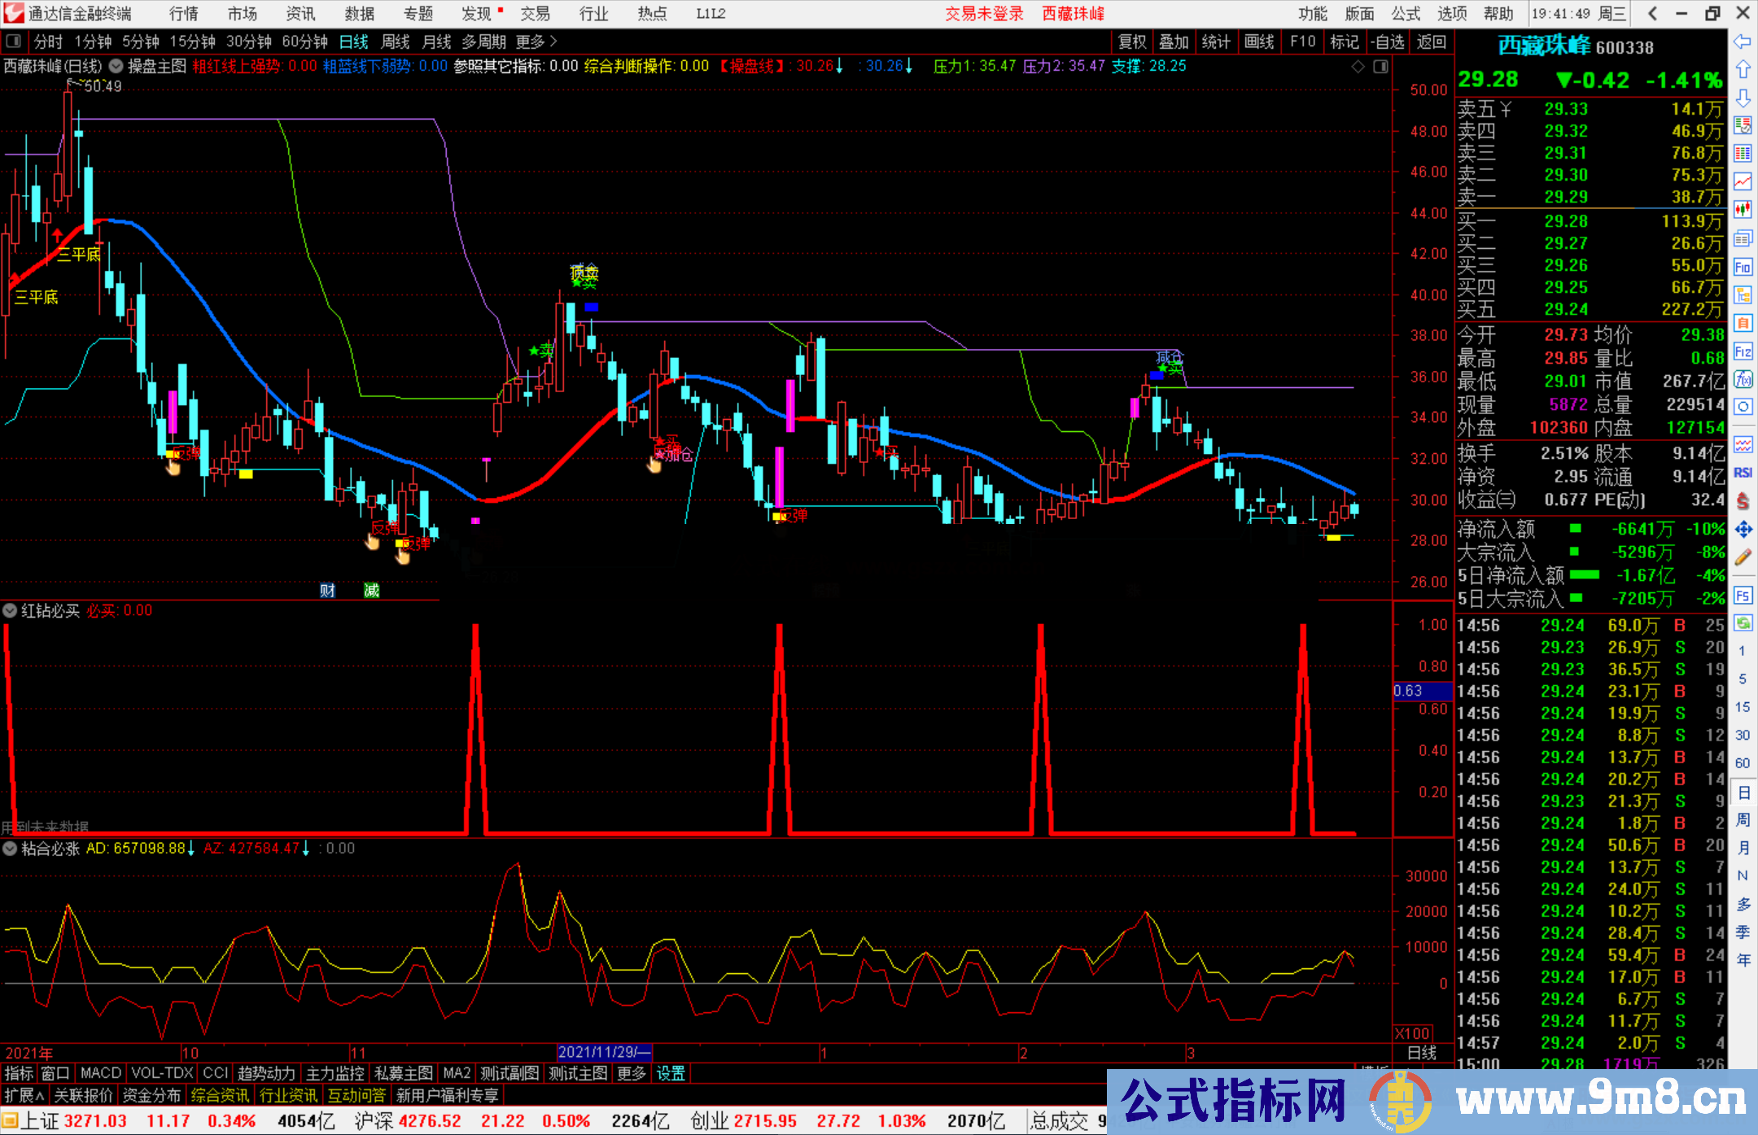1758x1135 pixels.
Task: Activate the pencil drawing icon in the sidebar
Action: pyautogui.click(x=1743, y=552)
